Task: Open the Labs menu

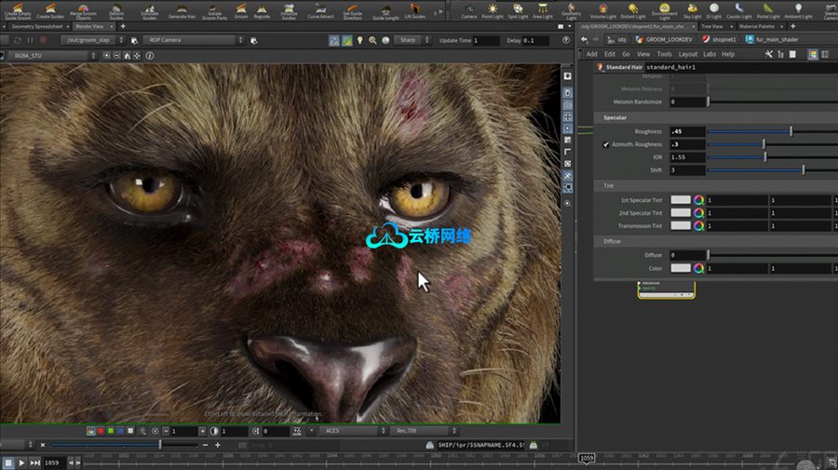Action: (710, 54)
